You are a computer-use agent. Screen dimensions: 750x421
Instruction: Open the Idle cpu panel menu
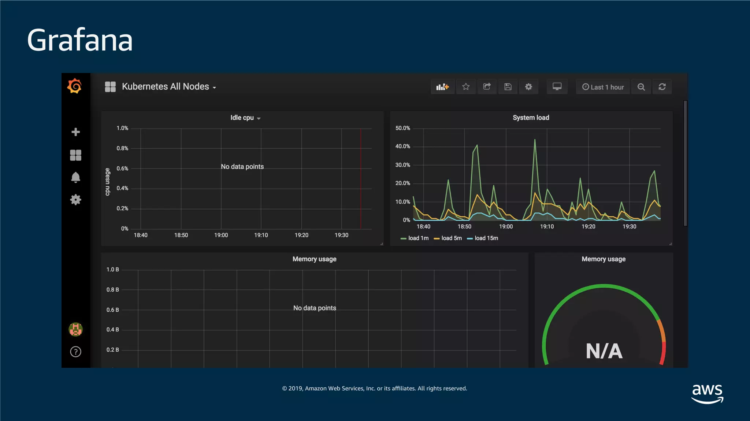coord(245,118)
